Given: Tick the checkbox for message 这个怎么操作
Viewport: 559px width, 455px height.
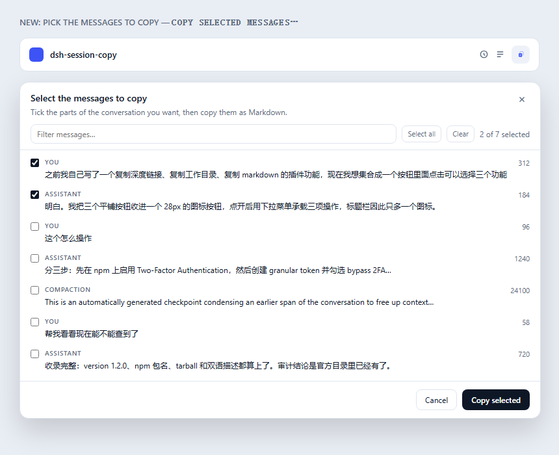Looking at the screenshot, I should (34, 226).
